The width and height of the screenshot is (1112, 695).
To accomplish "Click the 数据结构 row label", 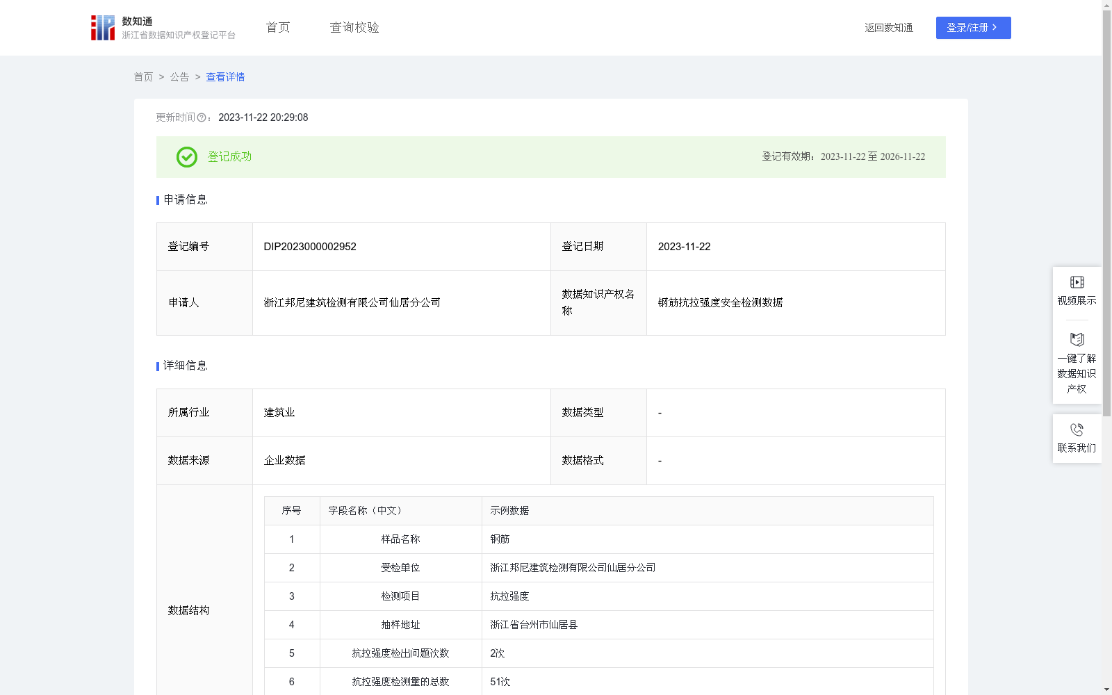I will coord(188,611).
